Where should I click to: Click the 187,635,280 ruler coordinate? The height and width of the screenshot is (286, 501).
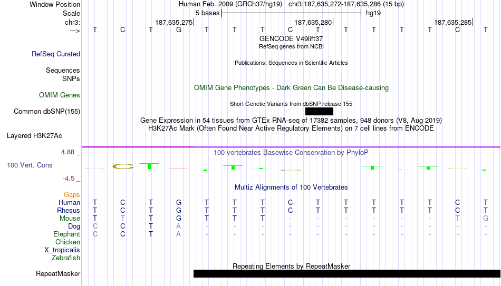pos(313,22)
